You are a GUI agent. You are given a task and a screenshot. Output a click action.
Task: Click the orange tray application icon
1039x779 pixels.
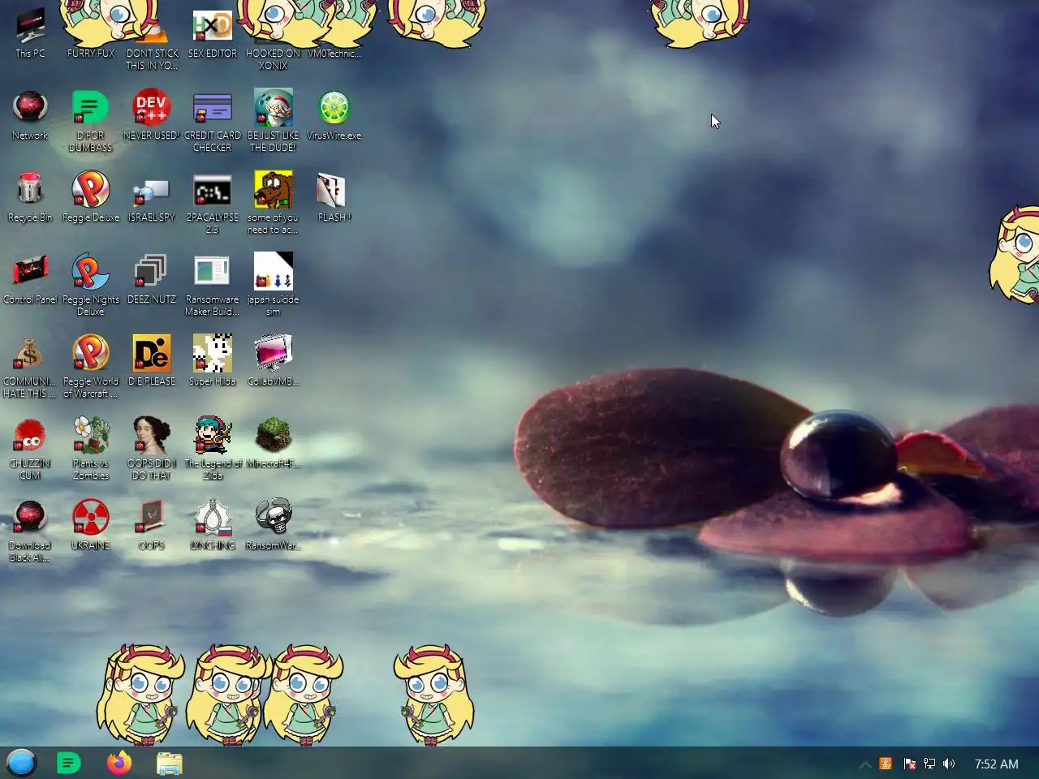[x=886, y=764]
